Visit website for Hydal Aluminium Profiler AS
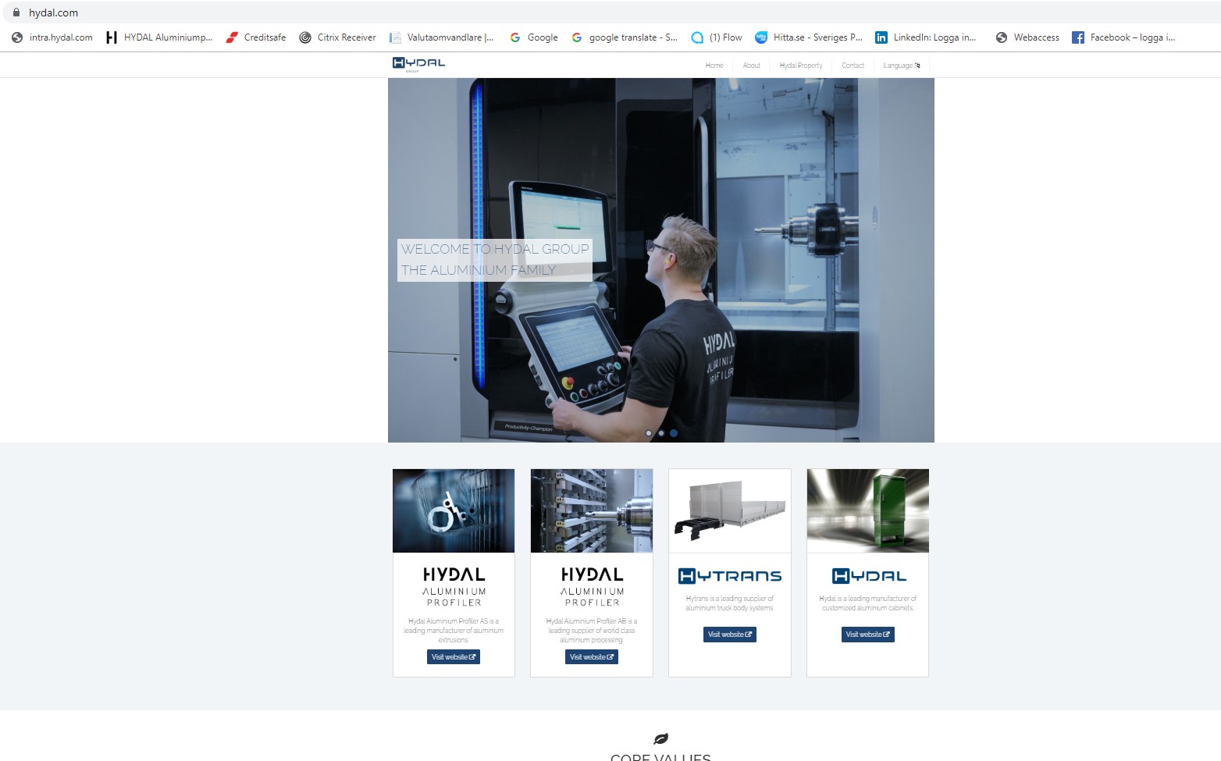Viewport: 1221px width, 761px height. click(x=454, y=657)
